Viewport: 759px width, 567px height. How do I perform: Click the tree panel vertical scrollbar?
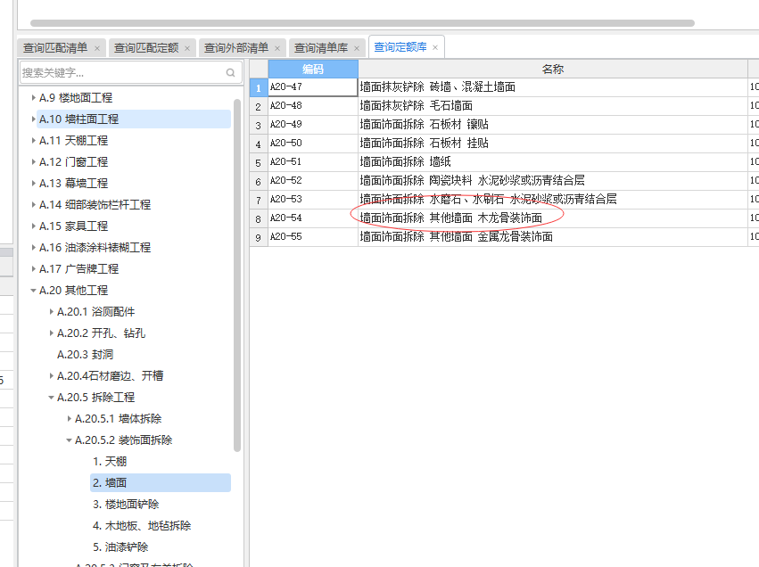click(237, 275)
